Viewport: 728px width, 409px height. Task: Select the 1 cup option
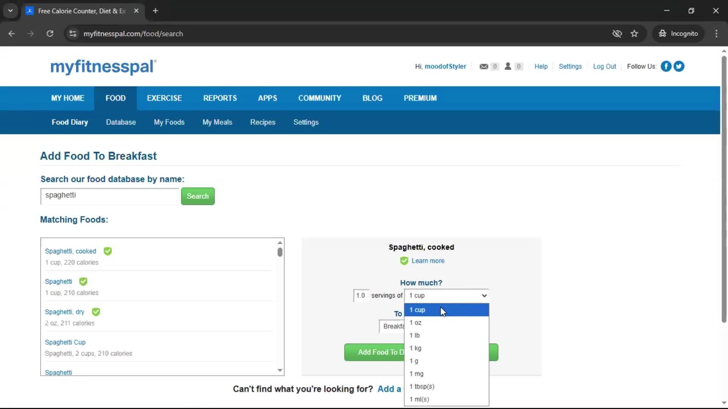point(447,310)
